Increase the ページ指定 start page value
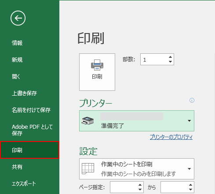 [x=140, y=185]
